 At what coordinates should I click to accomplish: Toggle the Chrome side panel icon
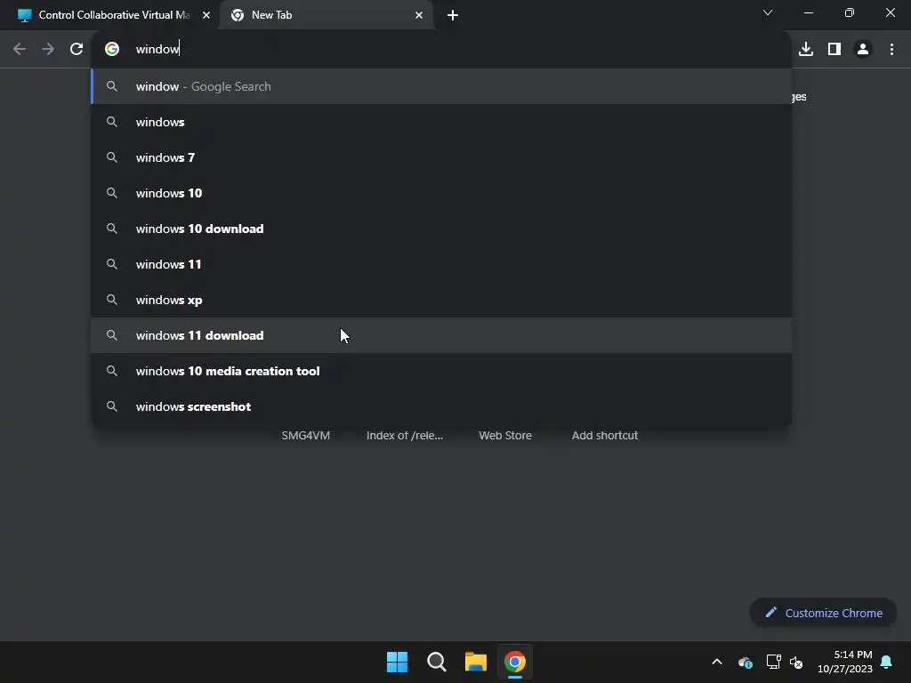[x=834, y=50]
